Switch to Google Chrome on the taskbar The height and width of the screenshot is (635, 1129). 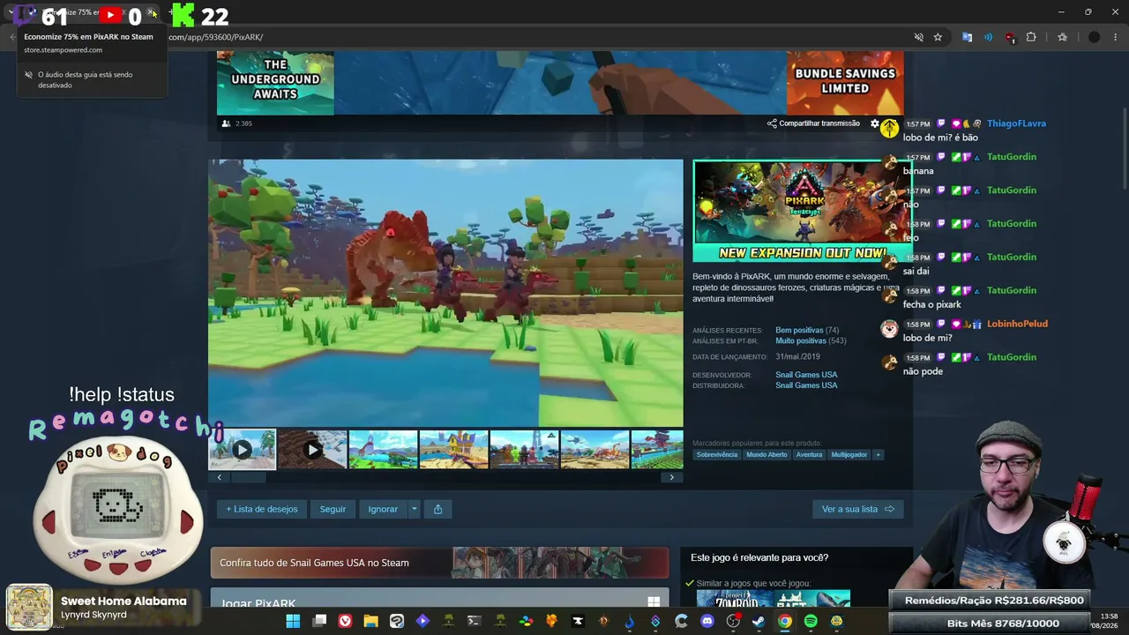coord(784,621)
